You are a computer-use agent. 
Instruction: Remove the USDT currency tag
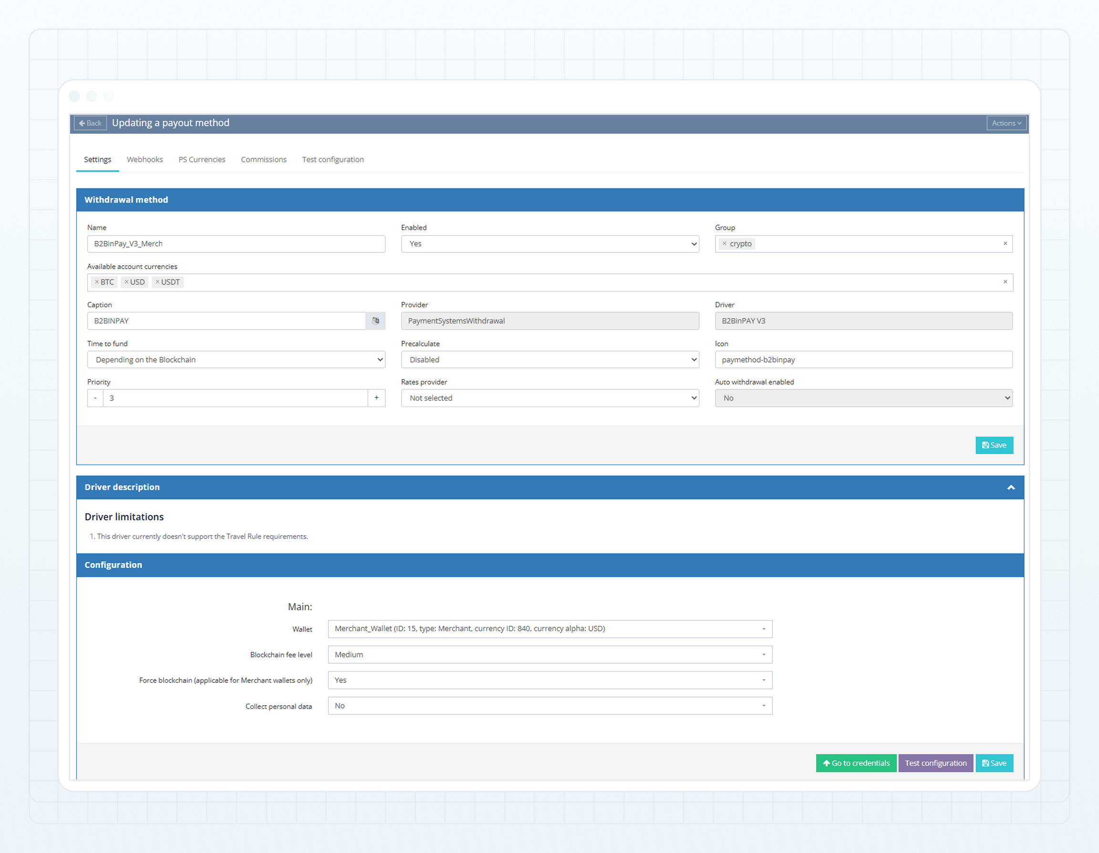tap(157, 282)
